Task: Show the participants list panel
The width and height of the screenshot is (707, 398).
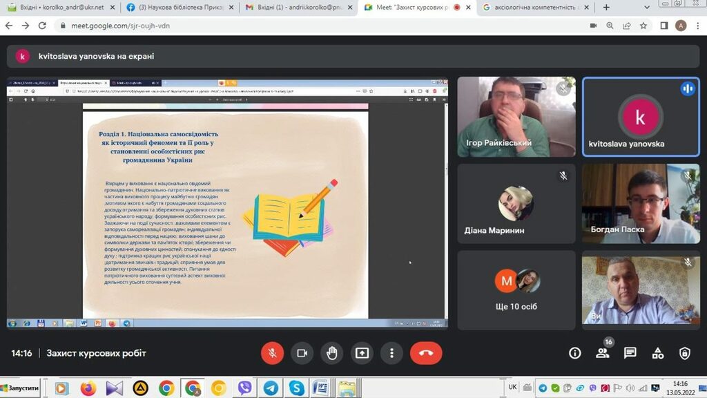Action: coord(602,353)
